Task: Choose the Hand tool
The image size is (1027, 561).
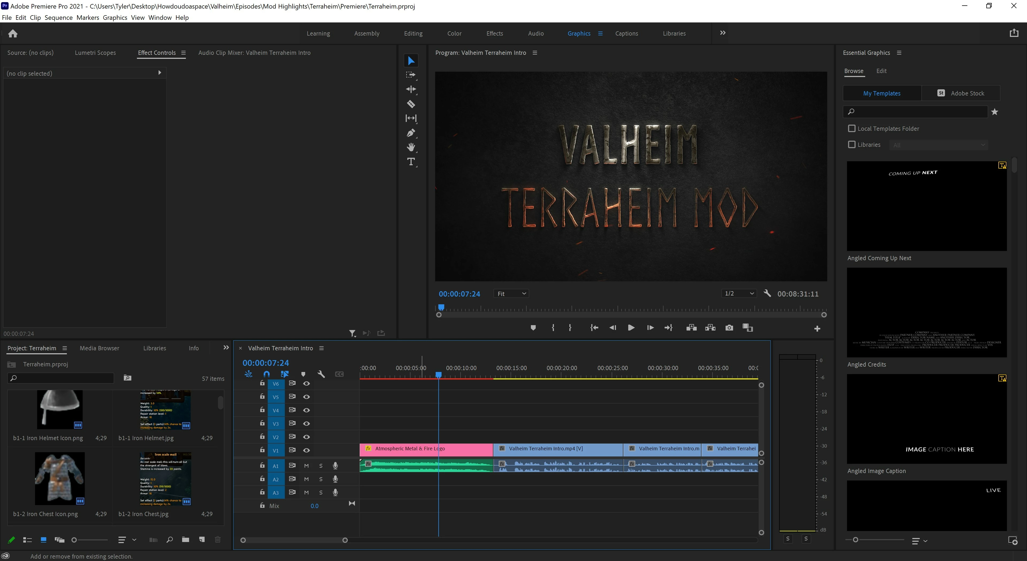Action: [x=411, y=147]
